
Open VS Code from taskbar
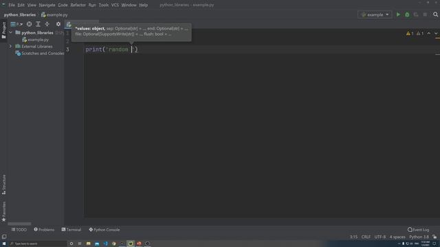[105, 244]
